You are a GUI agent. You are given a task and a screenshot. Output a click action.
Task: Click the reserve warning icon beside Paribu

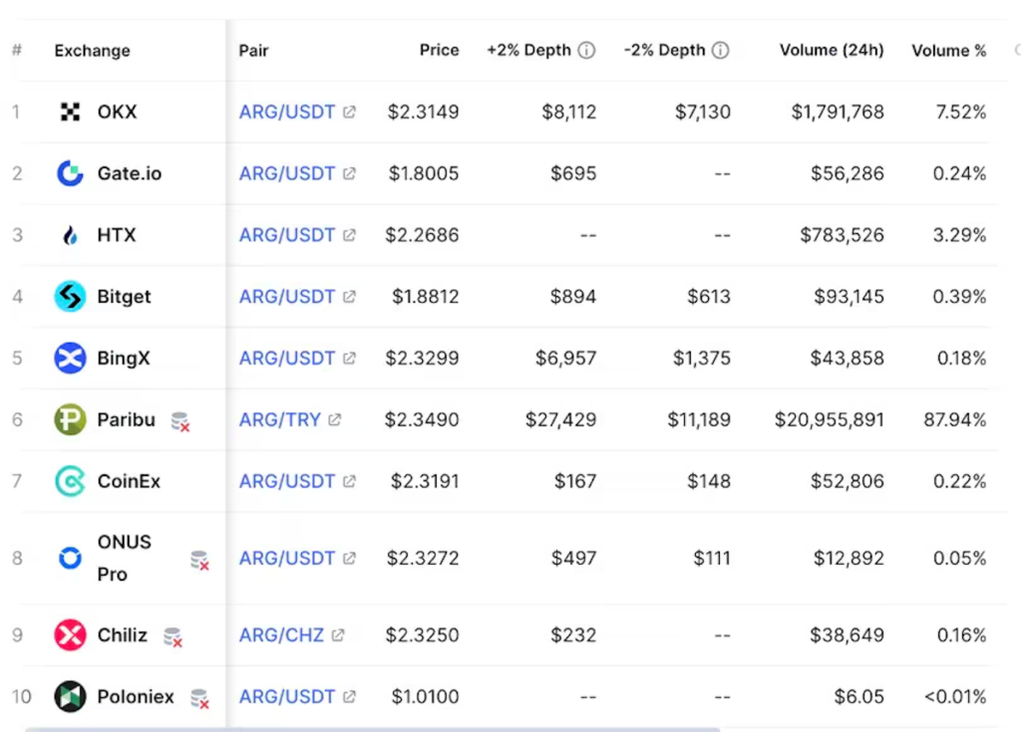pos(180,421)
